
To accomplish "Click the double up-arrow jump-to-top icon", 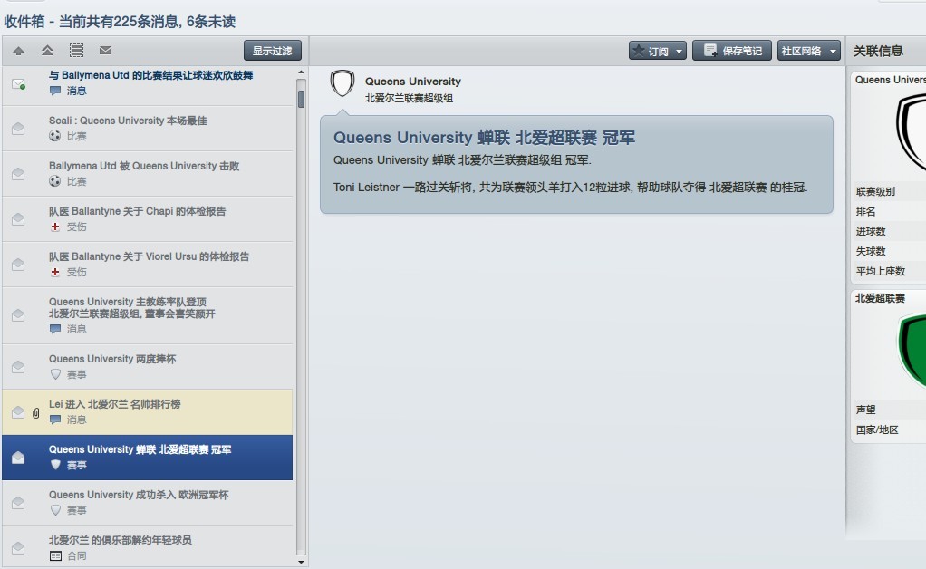I will point(47,51).
